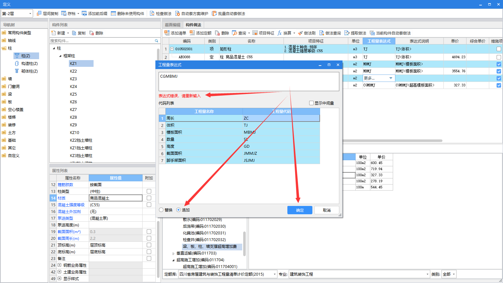The height and width of the screenshot is (283, 503).
Task: Click 做法刷 brush icon
Action: [300, 33]
